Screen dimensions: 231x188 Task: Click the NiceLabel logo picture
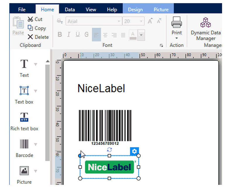click(109, 167)
